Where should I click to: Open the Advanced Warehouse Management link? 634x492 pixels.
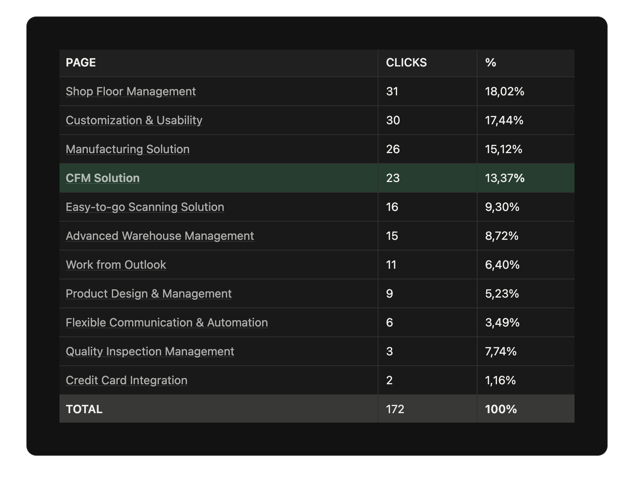(x=160, y=236)
